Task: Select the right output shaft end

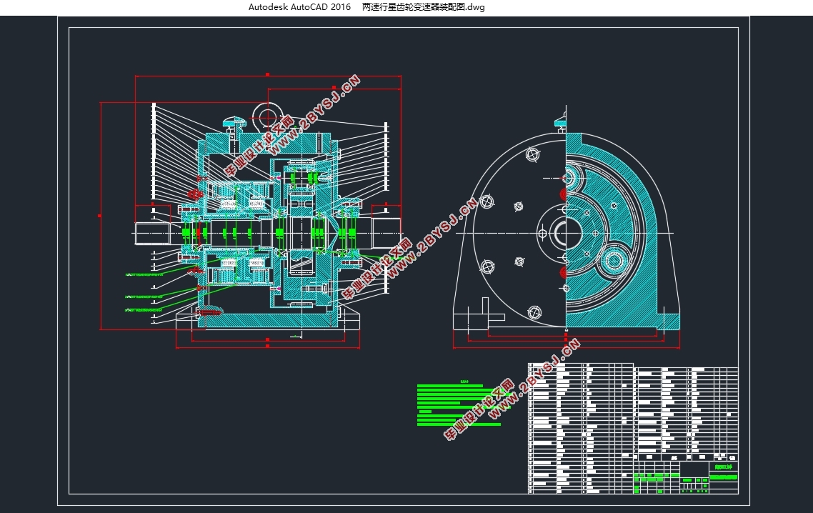Action: [386, 232]
